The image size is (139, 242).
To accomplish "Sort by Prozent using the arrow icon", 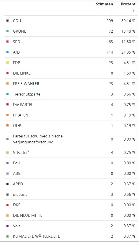I will pyautogui.click(x=133, y=11).
